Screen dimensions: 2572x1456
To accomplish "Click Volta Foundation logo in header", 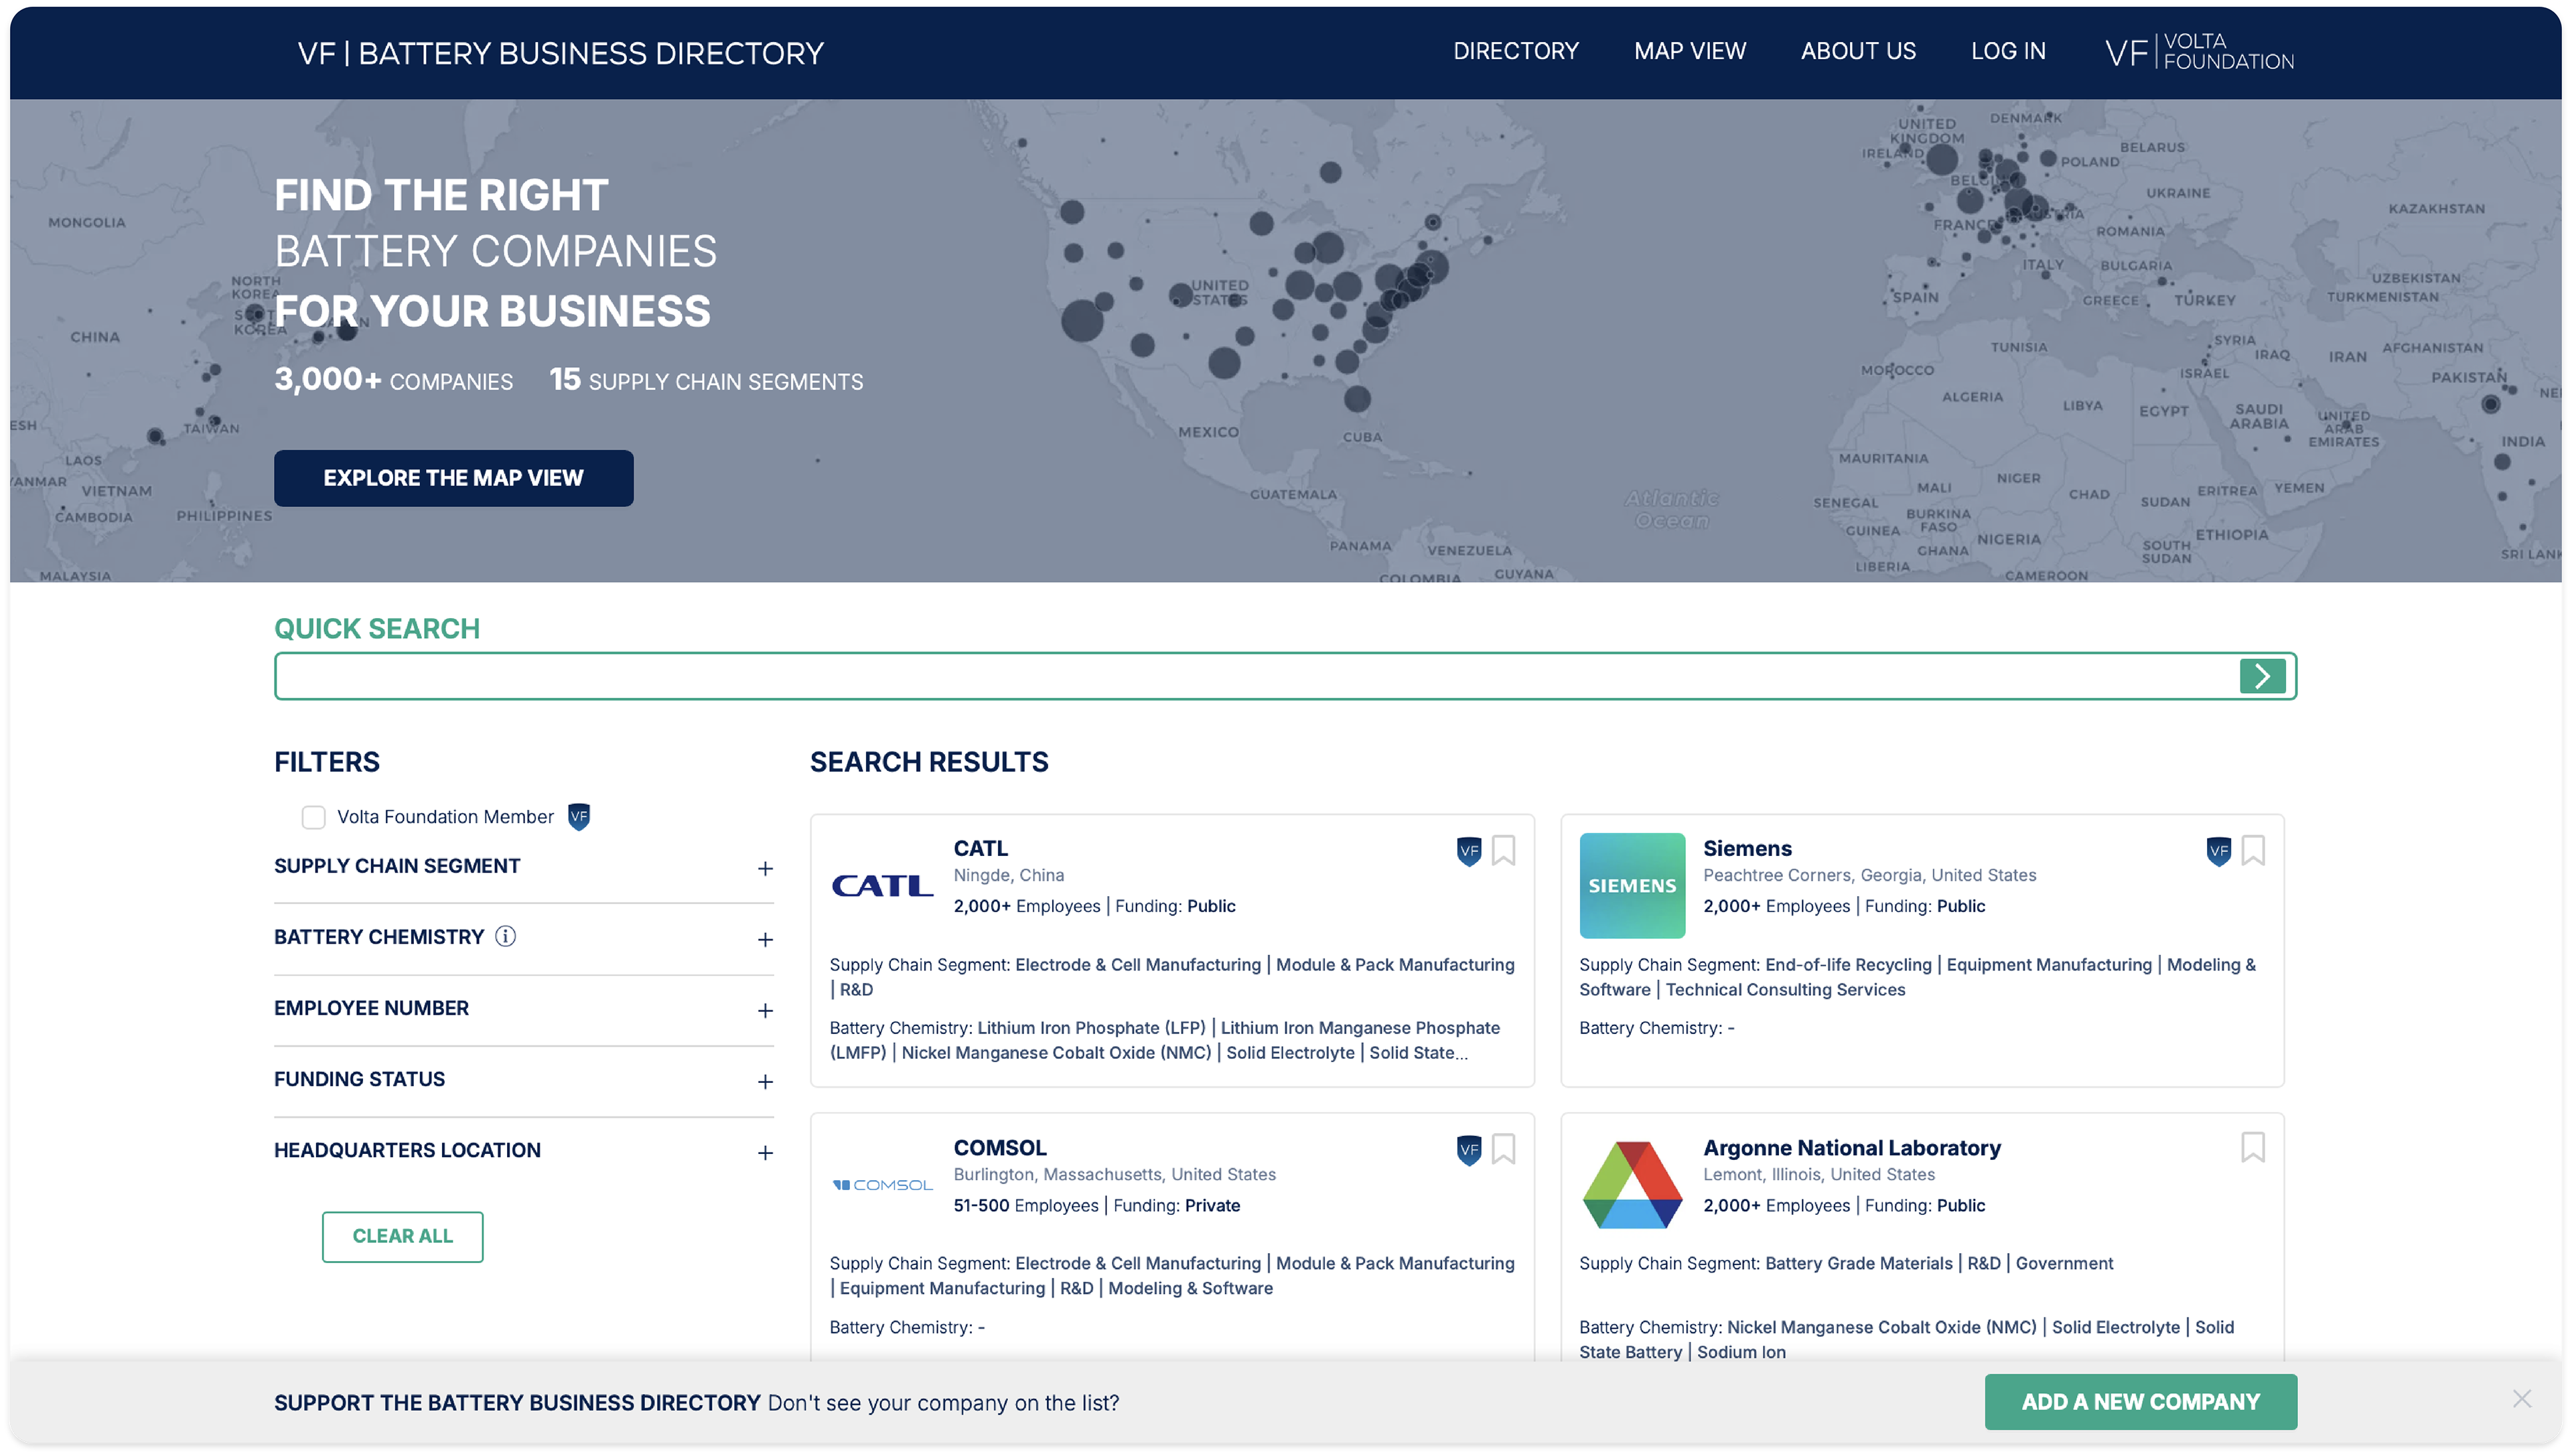I will [x=2199, y=52].
